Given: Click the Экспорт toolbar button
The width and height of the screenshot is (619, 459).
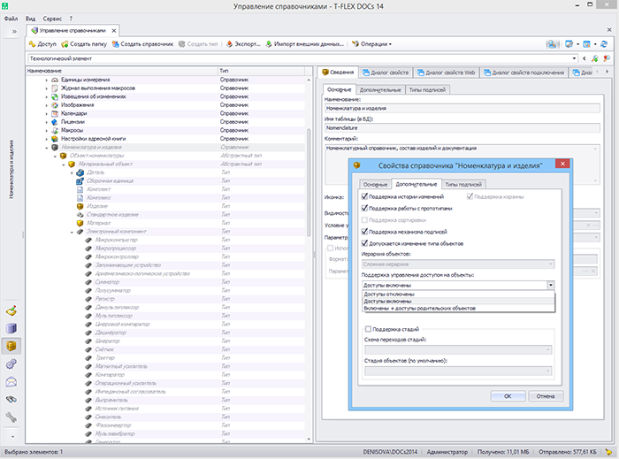Looking at the screenshot, I should (x=243, y=43).
